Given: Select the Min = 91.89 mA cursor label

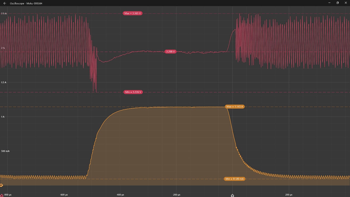Looking at the screenshot, I should tap(235, 179).
